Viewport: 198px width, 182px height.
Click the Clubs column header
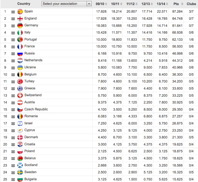pos(191,4)
